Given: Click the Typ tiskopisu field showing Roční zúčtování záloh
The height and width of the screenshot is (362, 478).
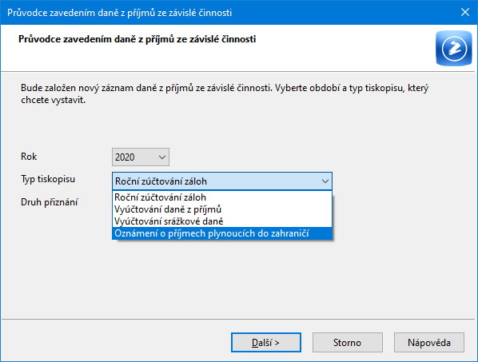Looking at the screenshot, I should tap(222, 181).
